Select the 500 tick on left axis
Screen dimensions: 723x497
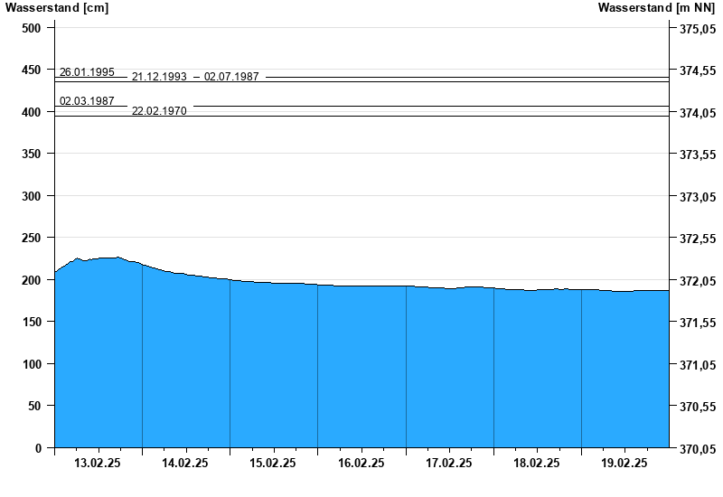tap(32, 28)
